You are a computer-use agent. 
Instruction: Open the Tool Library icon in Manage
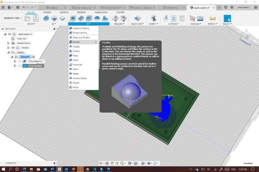click(192, 18)
